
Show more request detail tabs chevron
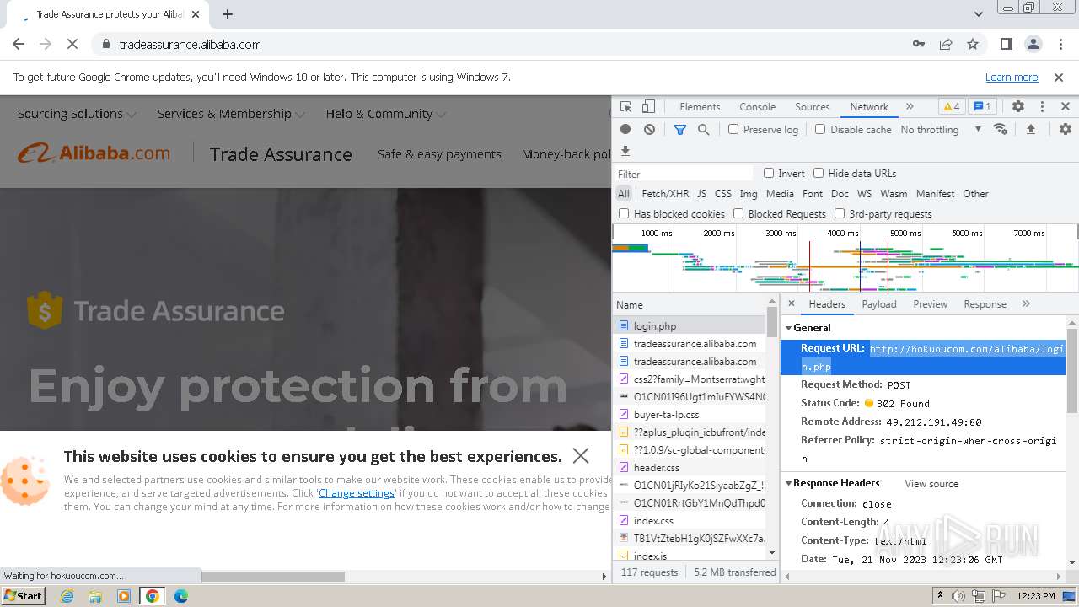pyautogui.click(x=1026, y=303)
